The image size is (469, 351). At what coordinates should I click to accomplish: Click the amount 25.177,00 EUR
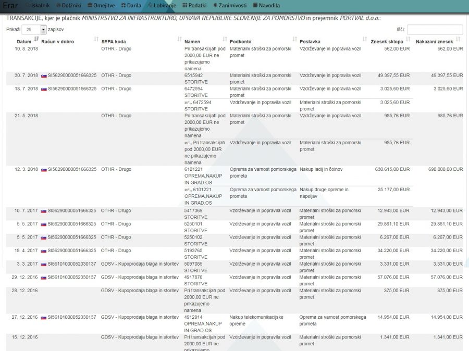393,190
